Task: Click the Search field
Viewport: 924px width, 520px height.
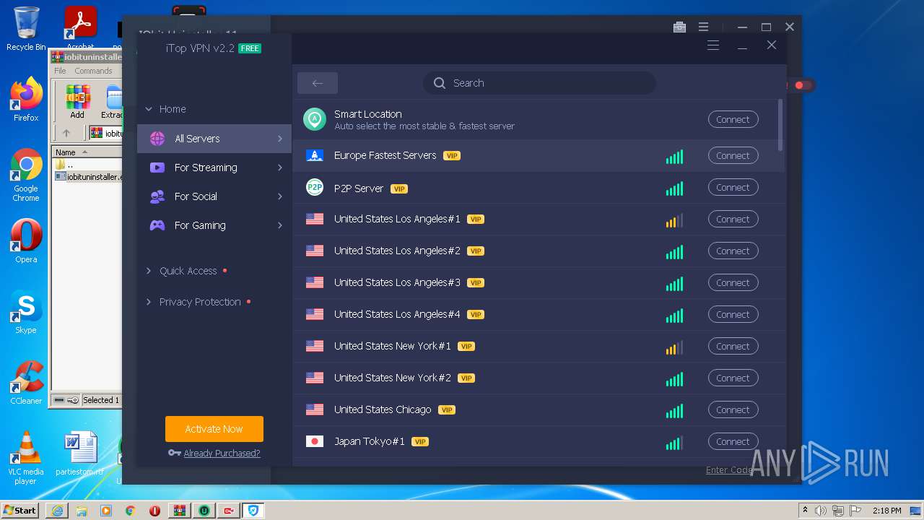Action: click(539, 83)
